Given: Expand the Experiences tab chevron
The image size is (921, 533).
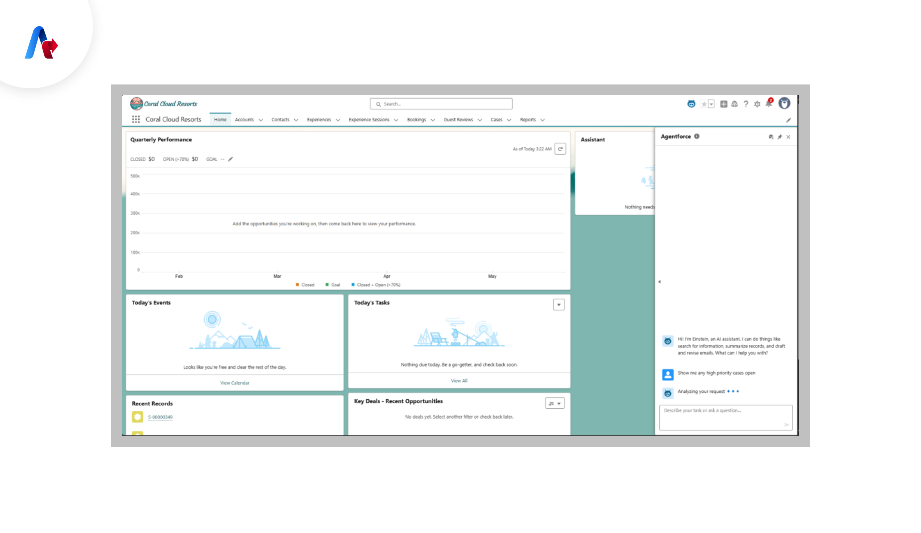Looking at the screenshot, I should (x=338, y=120).
